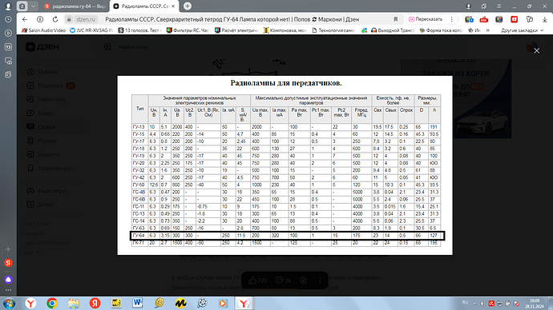Click the Радиолампы для передатчиков heading
553x310 pixels.
point(286,83)
